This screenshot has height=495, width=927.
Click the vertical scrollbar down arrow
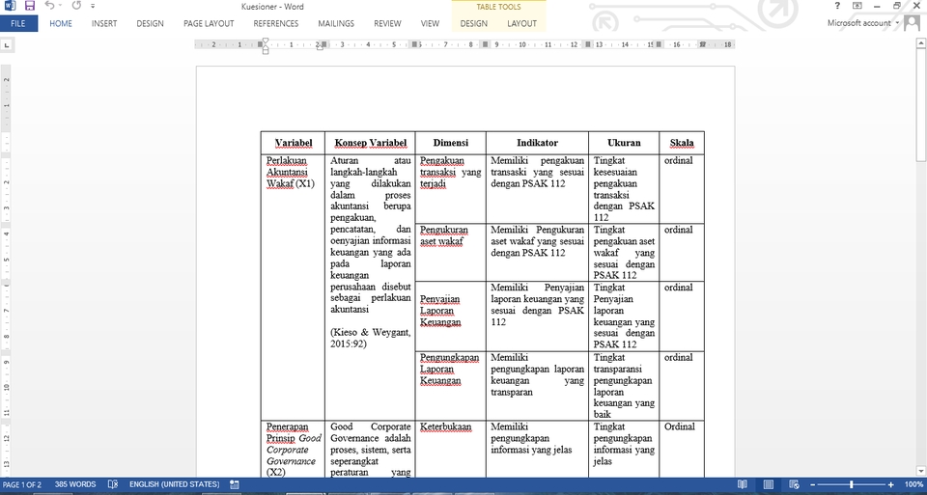pyautogui.click(x=921, y=472)
